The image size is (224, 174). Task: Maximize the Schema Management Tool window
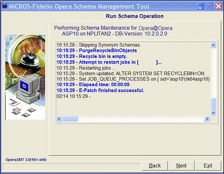click(209, 6)
